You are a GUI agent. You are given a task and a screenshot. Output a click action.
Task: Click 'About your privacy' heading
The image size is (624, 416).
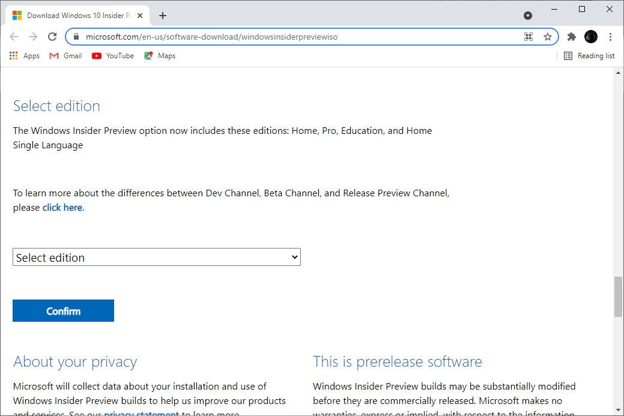click(x=75, y=362)
